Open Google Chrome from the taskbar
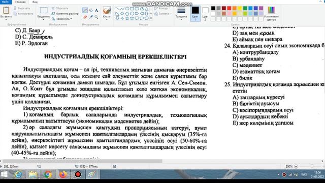325x183 pixels. tap(48, 174)
